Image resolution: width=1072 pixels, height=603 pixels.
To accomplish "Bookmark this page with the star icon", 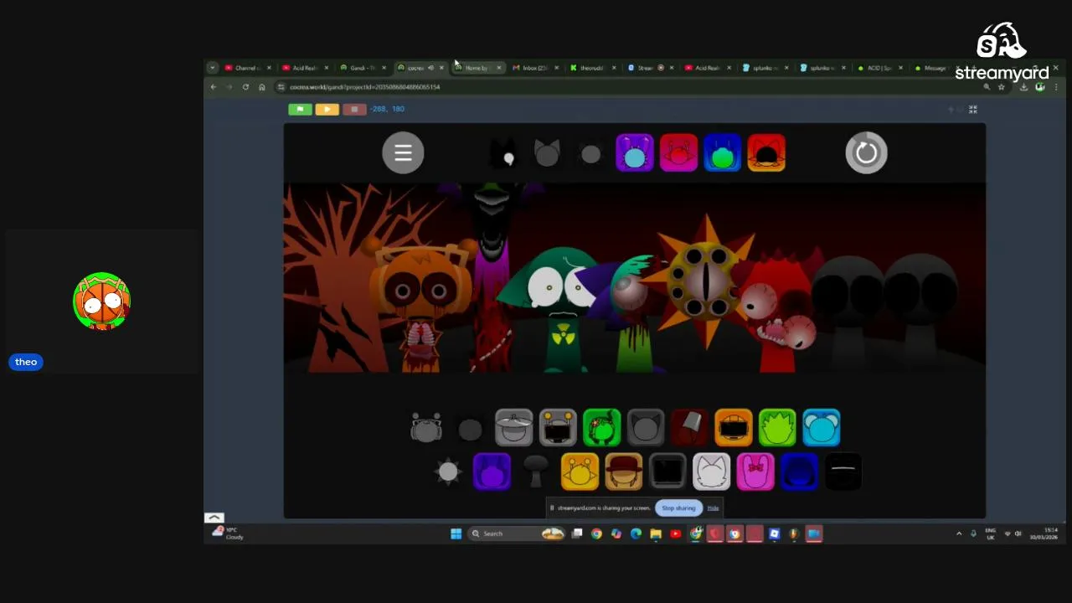I will [1001, 86].
